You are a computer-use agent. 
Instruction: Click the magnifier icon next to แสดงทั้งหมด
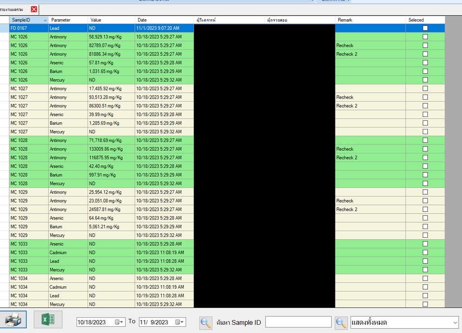[341, 322]
